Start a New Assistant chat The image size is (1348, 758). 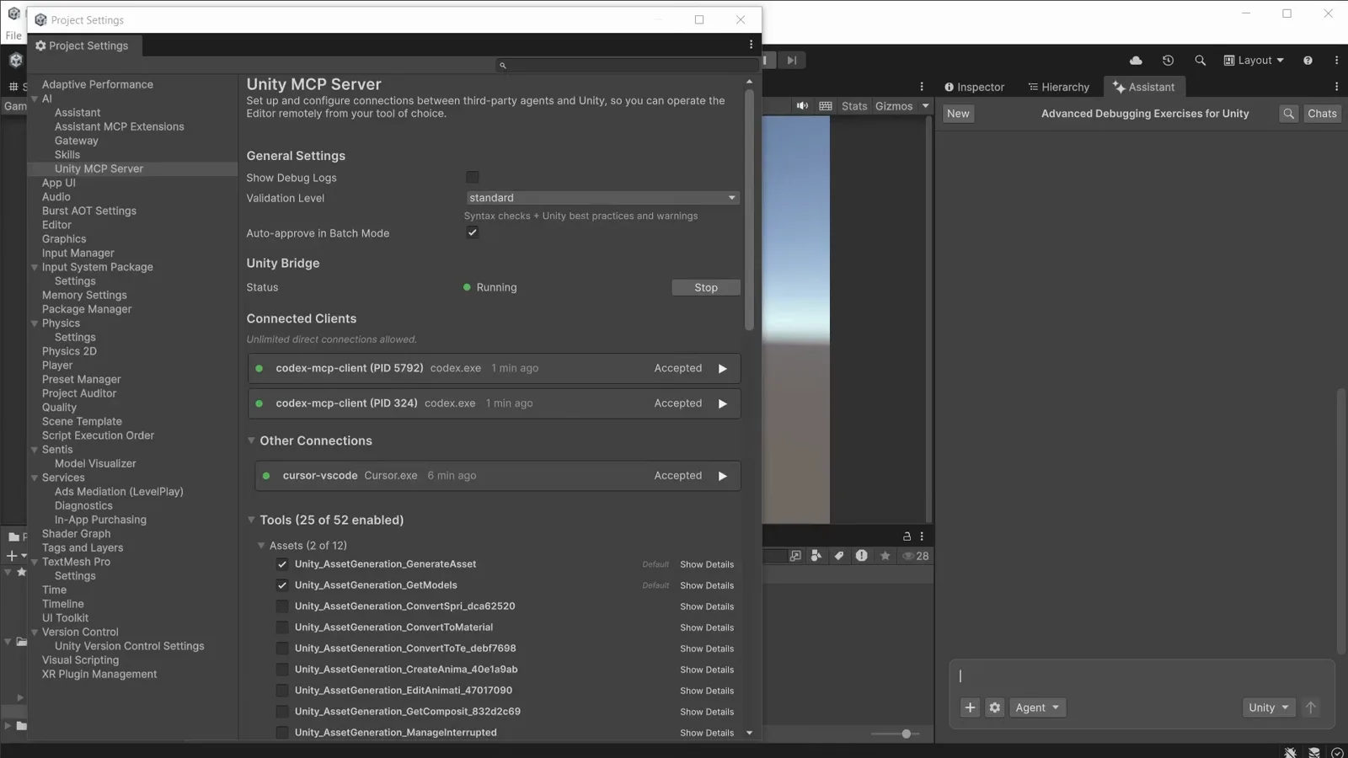pyautogui.click(x=958, y=114)
